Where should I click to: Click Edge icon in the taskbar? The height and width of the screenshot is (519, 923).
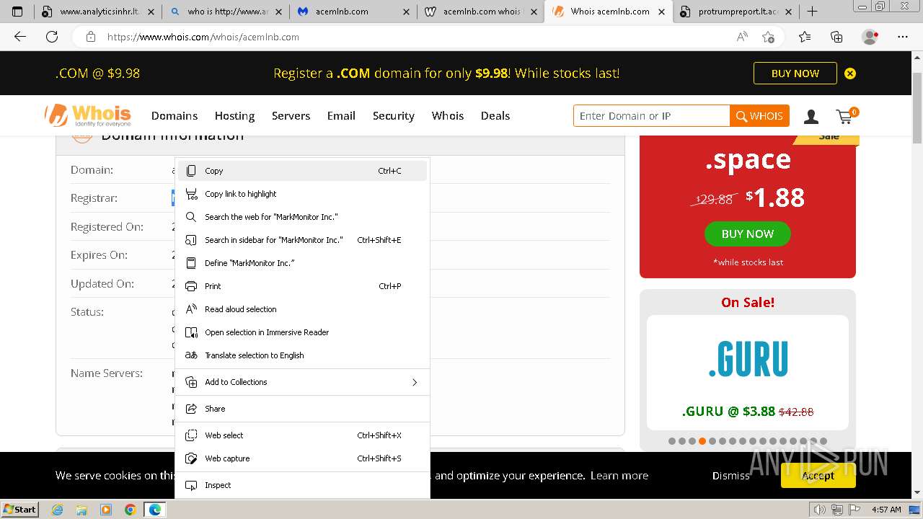(x=154, y=510)
